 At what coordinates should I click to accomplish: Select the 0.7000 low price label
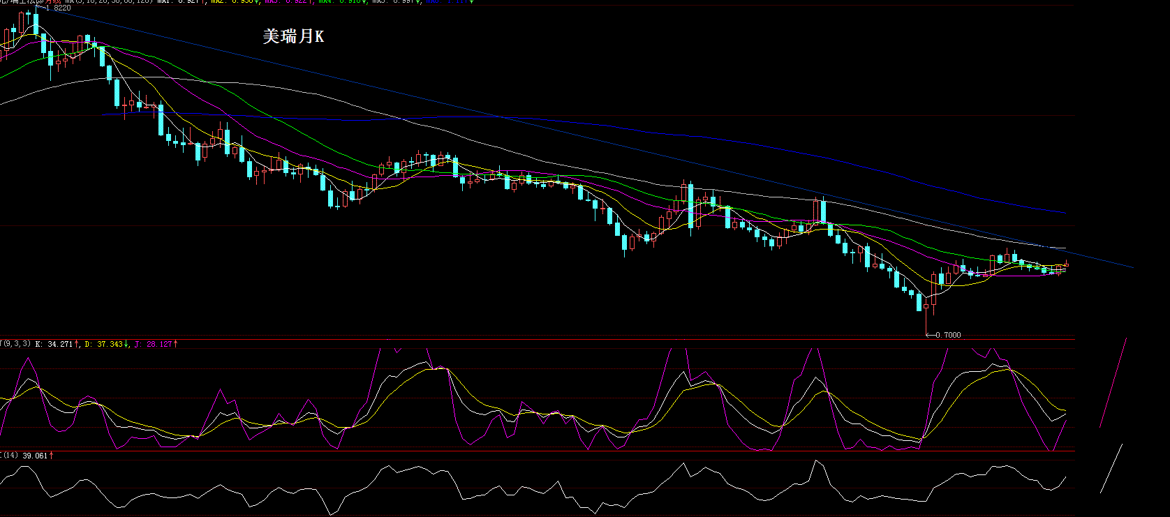coord(947,335)
